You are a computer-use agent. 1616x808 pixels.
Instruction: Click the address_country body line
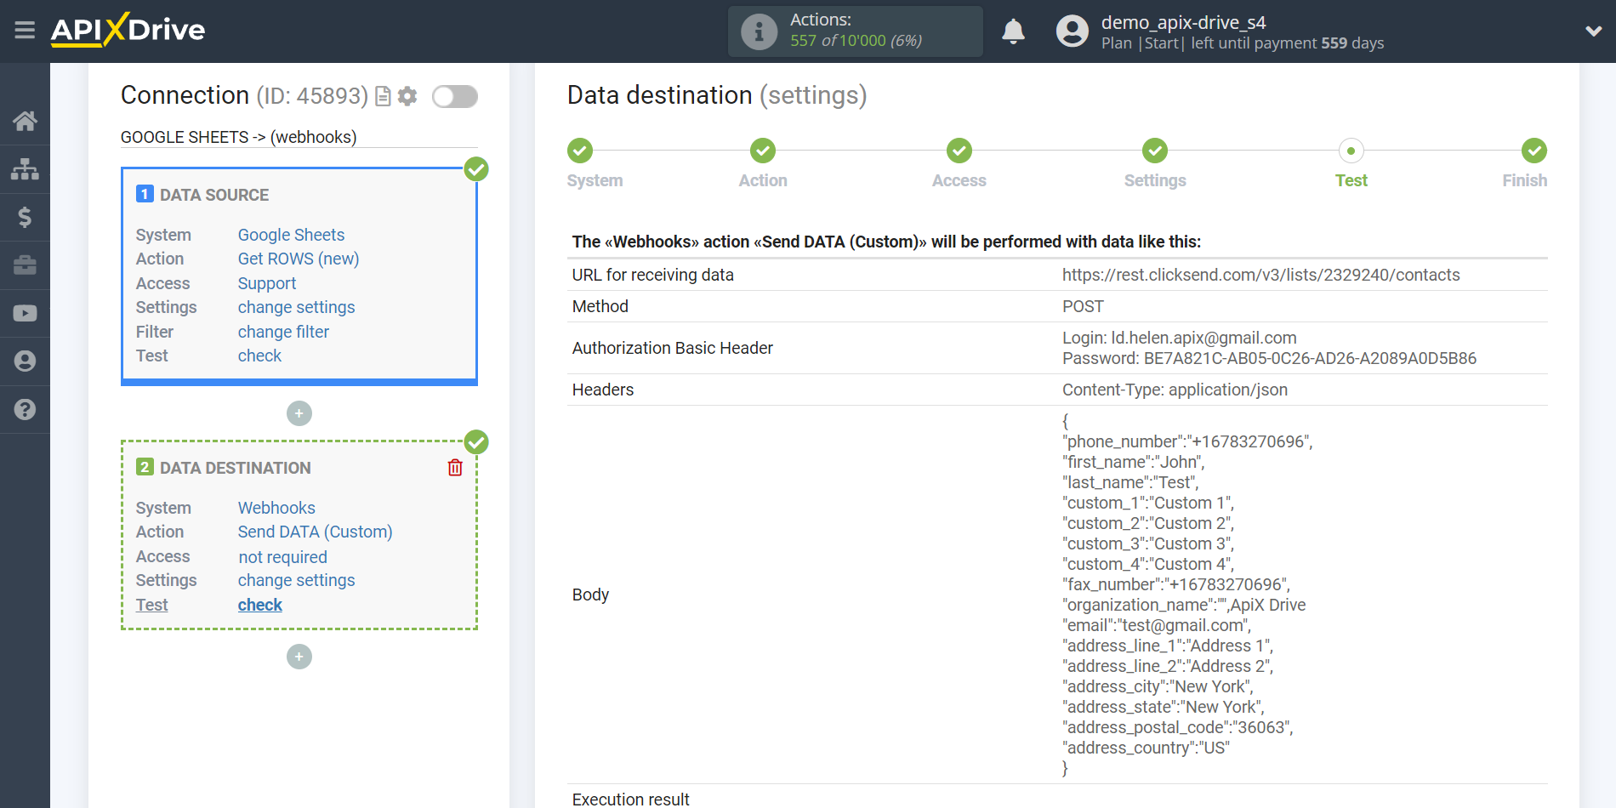click(x=1146, y=748)
